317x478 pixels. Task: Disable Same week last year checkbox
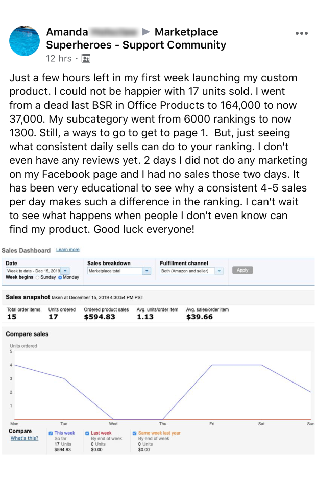(134, 433)
